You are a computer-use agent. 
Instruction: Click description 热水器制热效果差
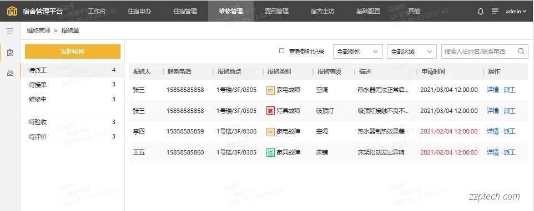pyautogui.click(x=381, y=131)
